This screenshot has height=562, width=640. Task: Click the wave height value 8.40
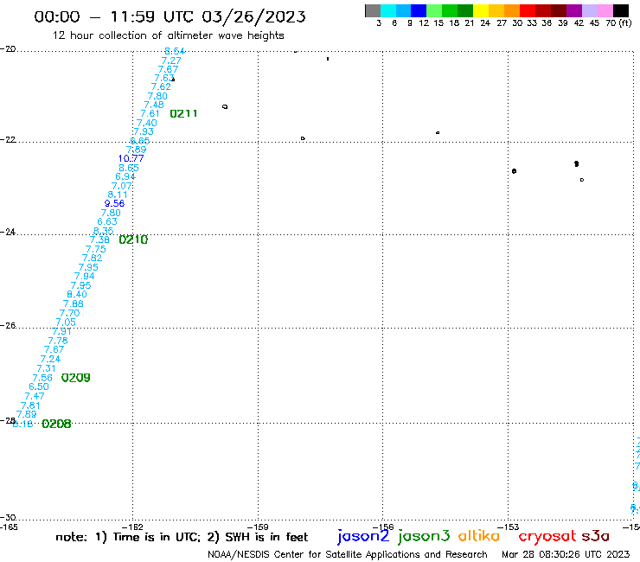coord(77,294)
